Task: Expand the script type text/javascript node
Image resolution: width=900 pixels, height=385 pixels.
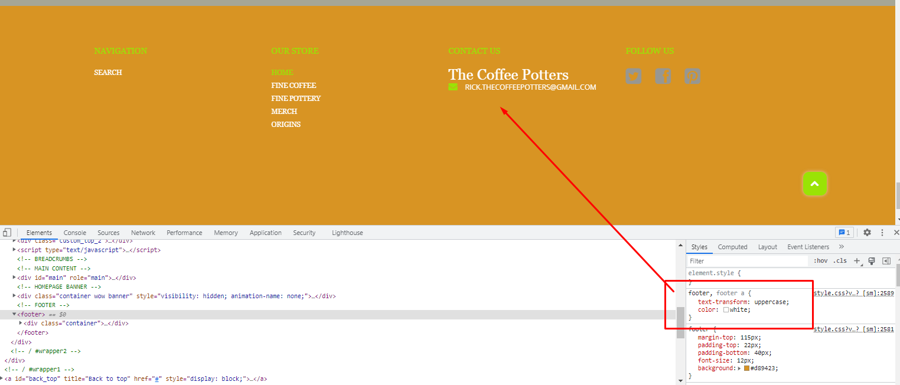Action: pos(14,250)
